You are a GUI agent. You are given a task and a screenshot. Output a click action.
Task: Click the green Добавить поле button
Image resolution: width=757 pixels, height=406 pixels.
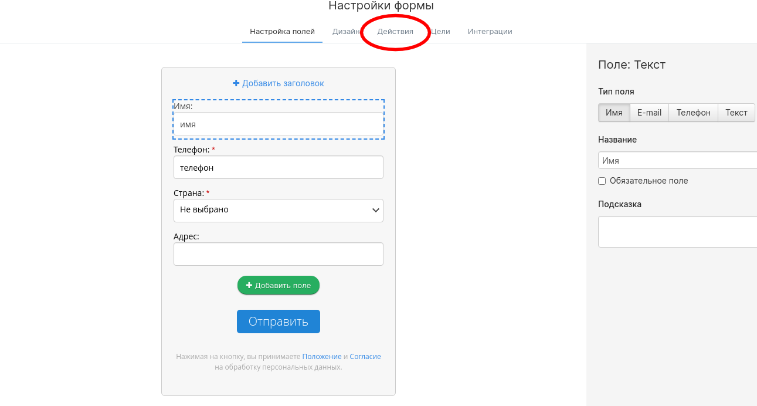pyautogui.click(x=279, y=285)
